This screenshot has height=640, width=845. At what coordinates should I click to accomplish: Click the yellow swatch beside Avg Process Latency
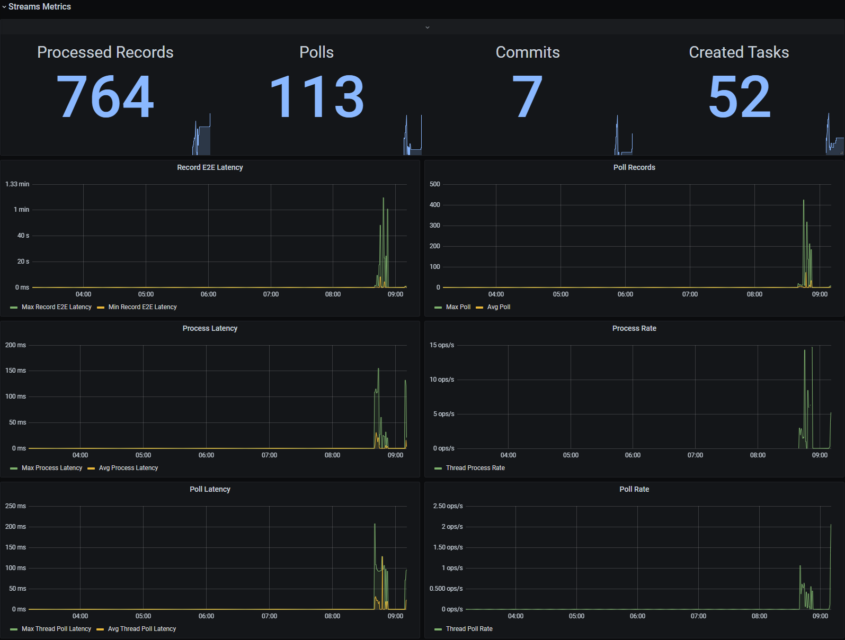coord(91,468)
